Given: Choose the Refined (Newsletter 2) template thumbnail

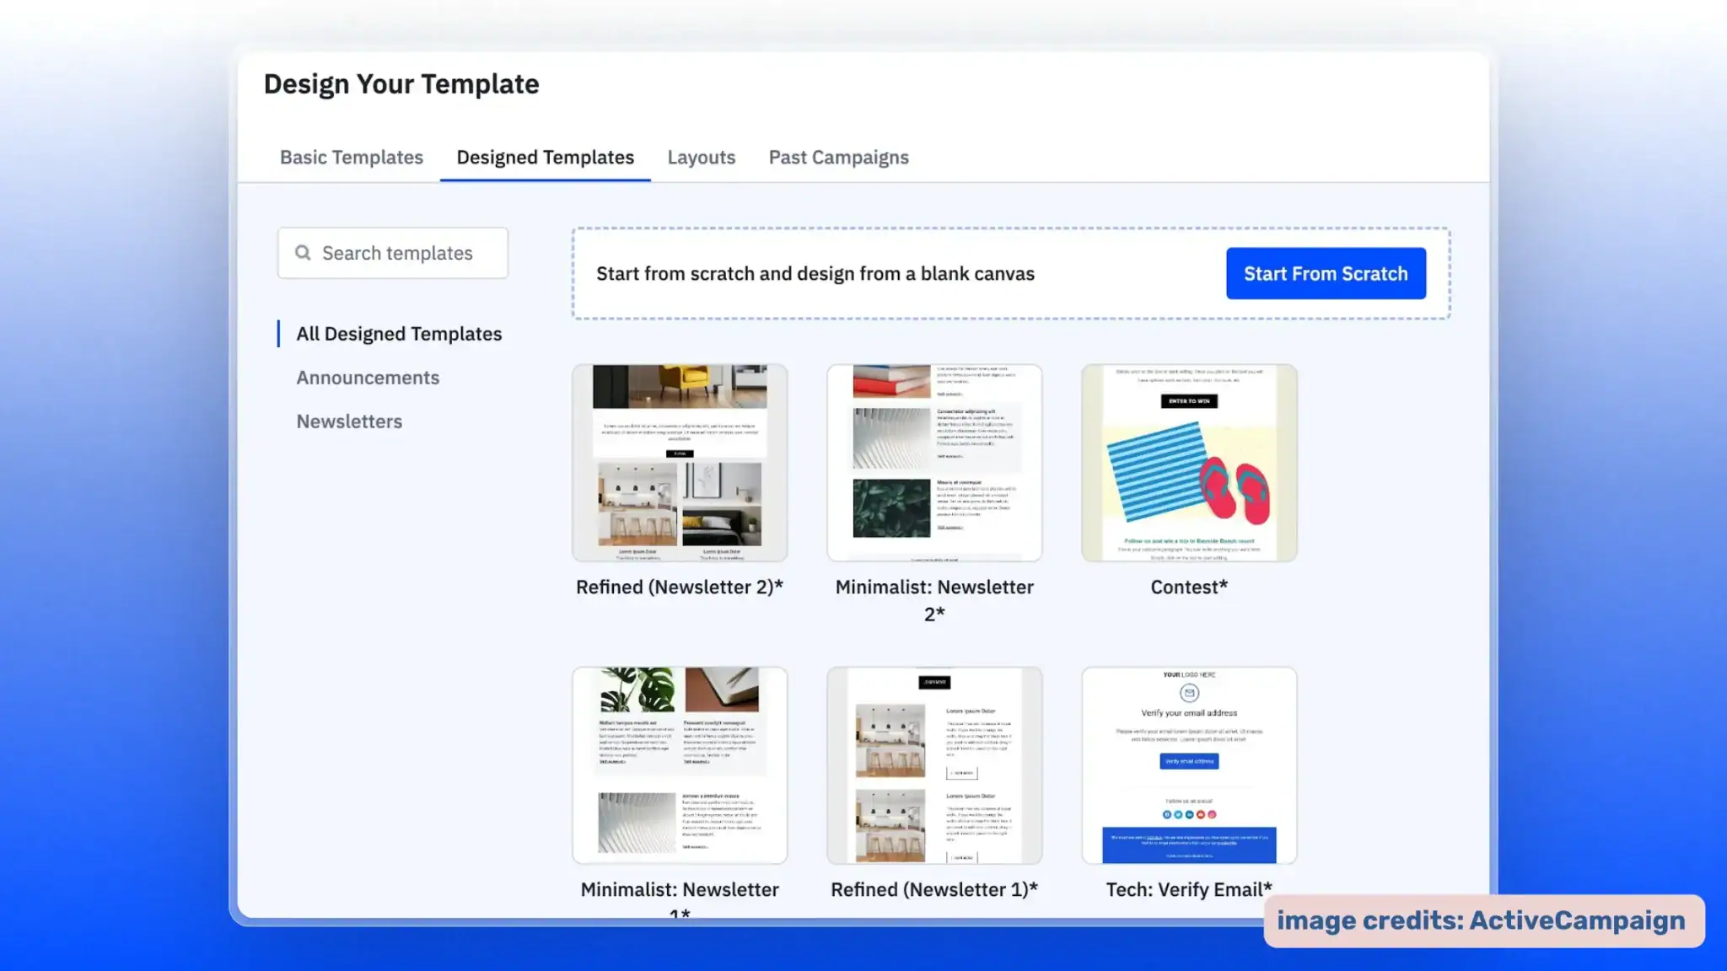Looking at the screenshot, I should pos(680,463).
